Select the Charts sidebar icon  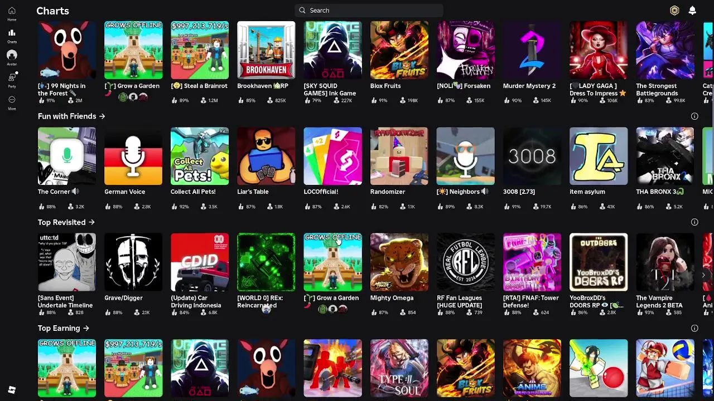click(x=12, y=33)
